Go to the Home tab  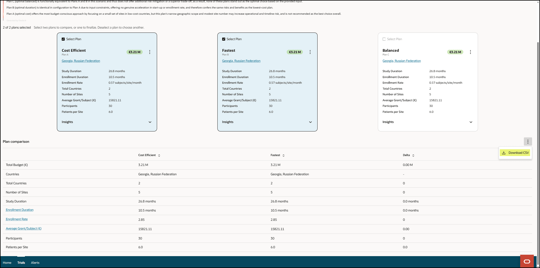7,263
